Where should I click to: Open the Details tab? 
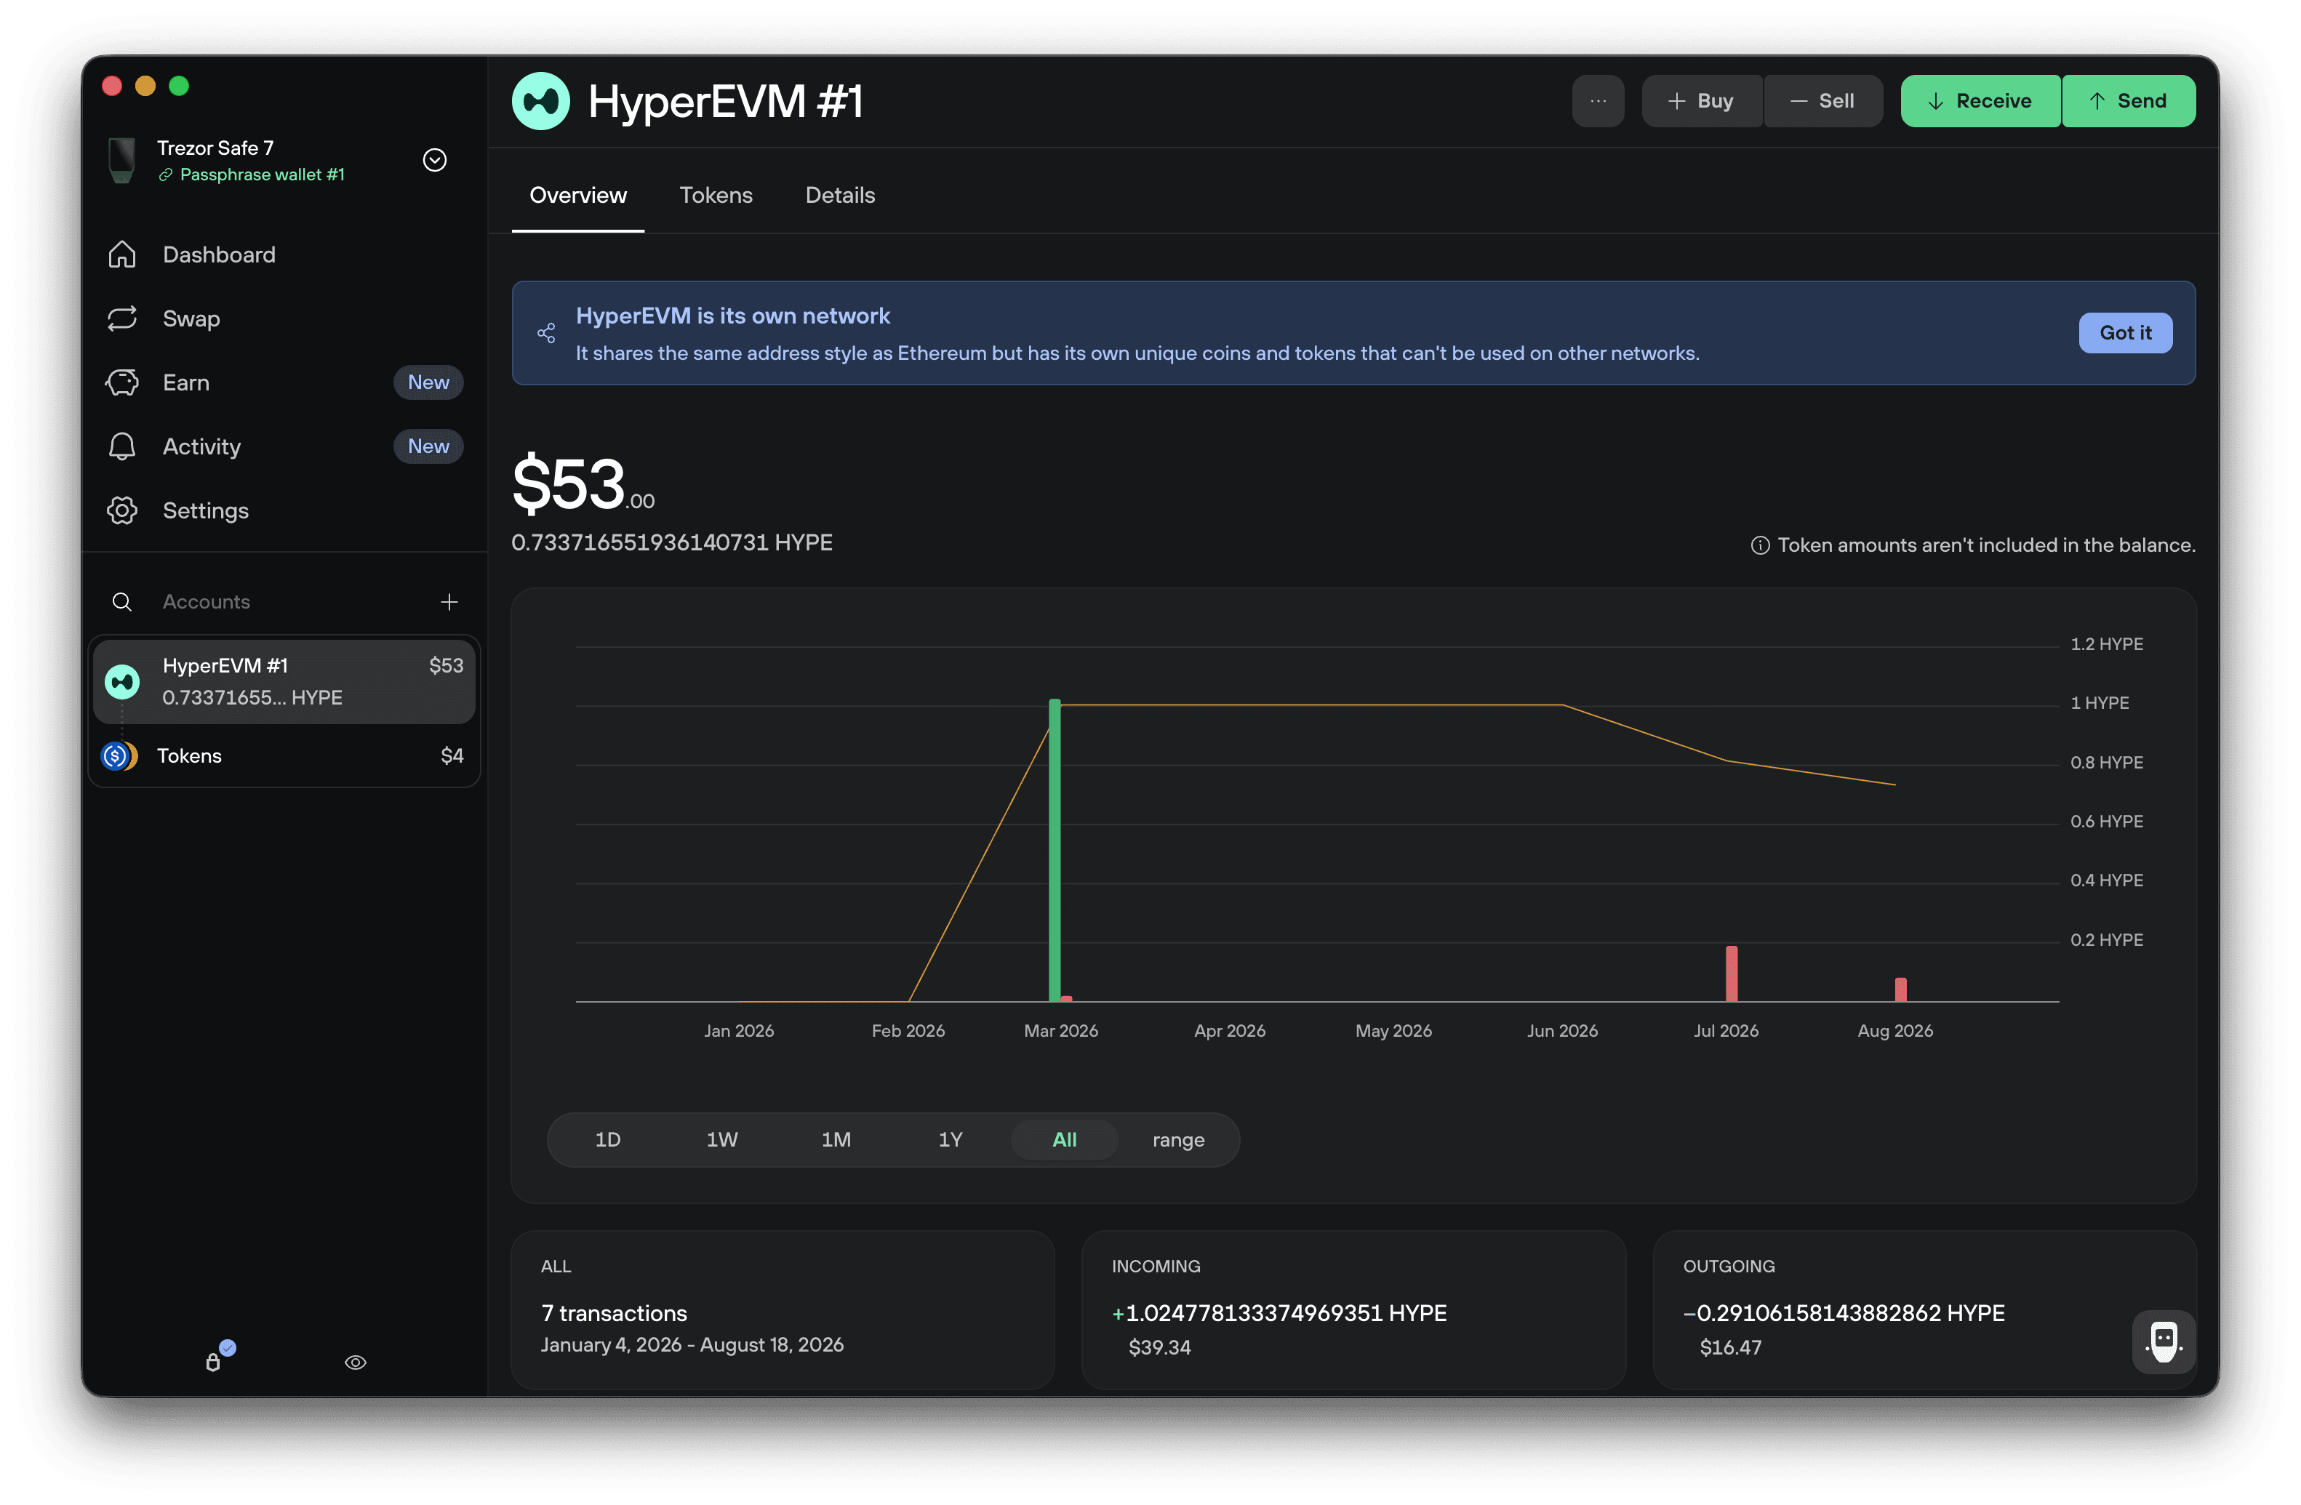[x=839, y=196]
